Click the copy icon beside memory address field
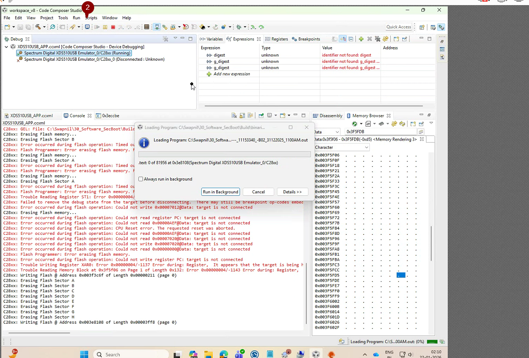 click(x=420, y=132)
